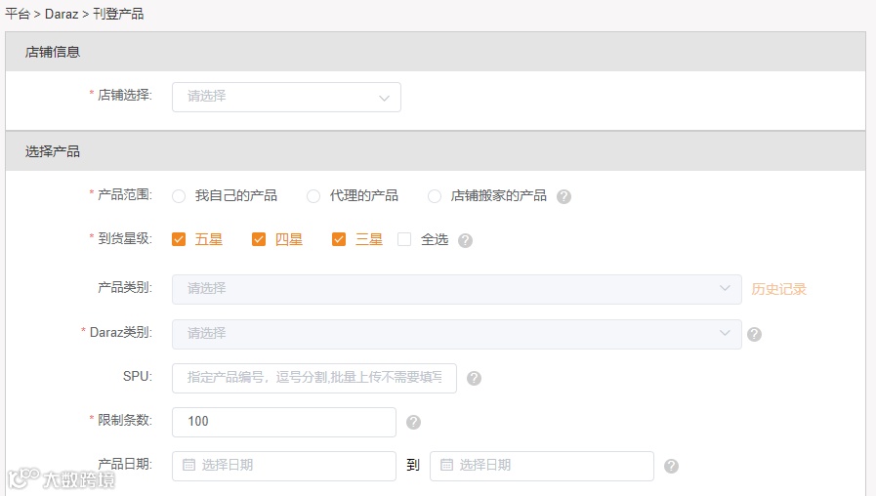This screenshot has width=876, height=496.
Task: Open 历史记录 link
Action: 778,289
